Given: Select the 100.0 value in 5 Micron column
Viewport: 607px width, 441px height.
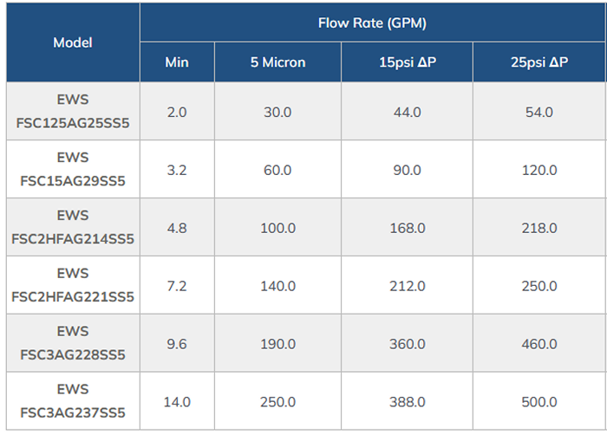Looking at the screenshot, I should coord(277,228).
